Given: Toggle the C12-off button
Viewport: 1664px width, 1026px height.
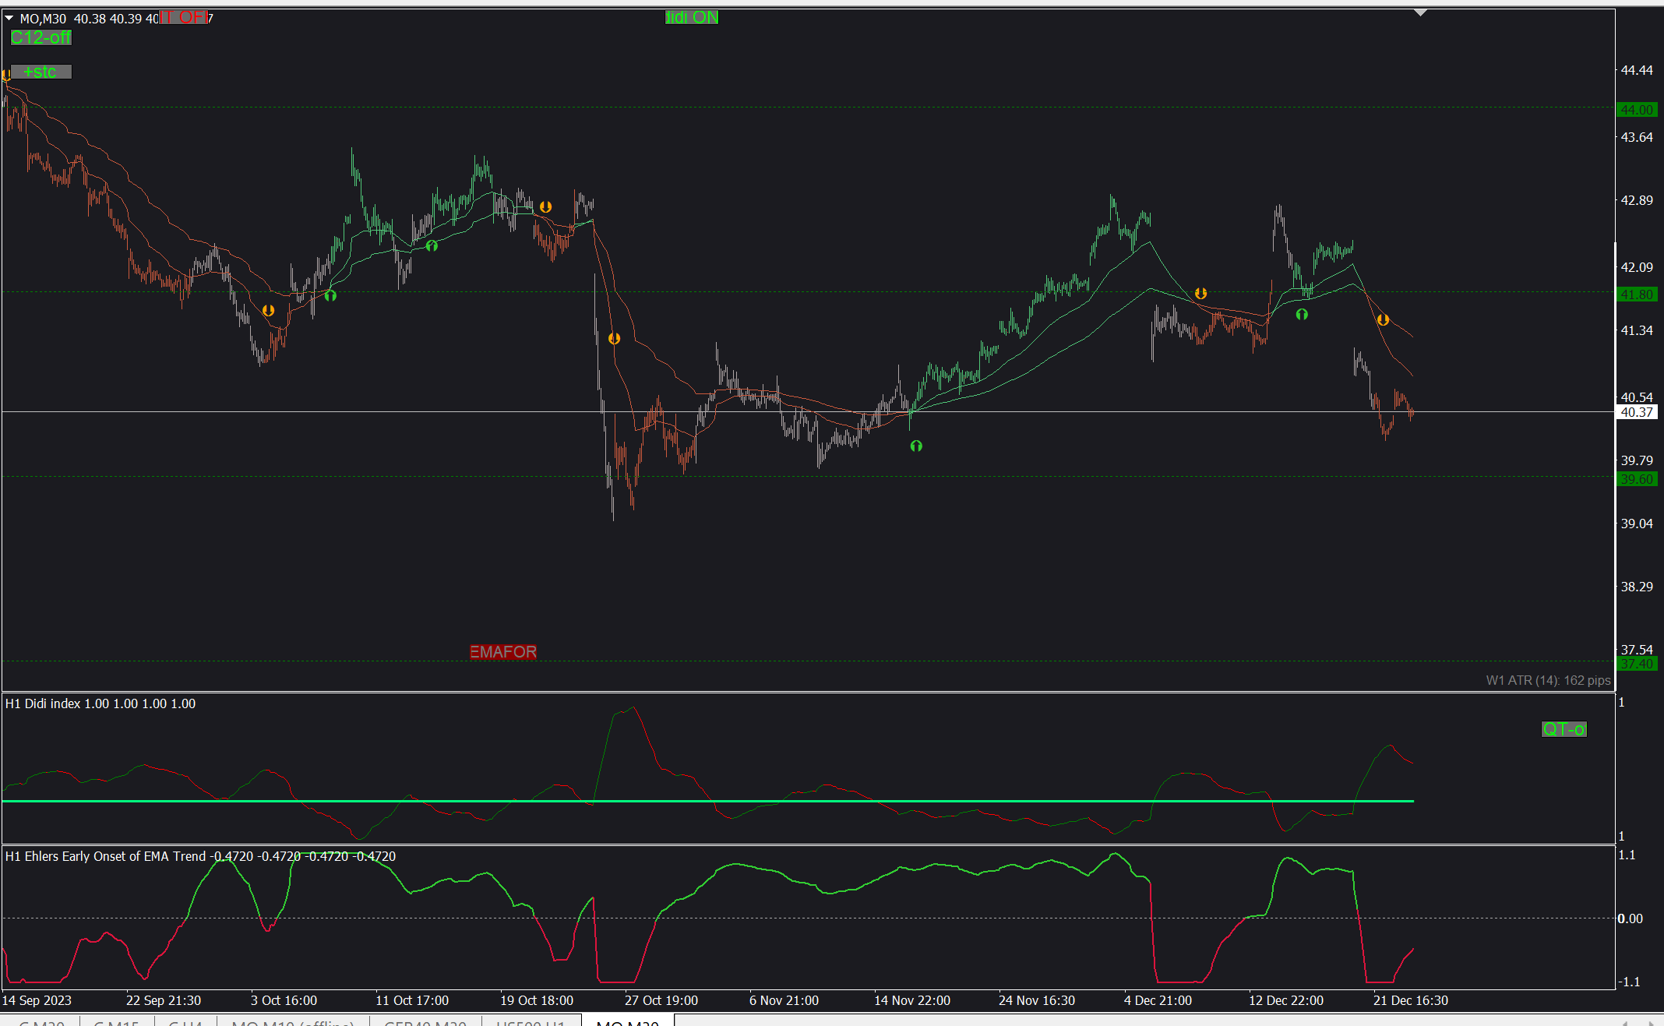Looking at the screenshot, I should (x=41, y=37).
